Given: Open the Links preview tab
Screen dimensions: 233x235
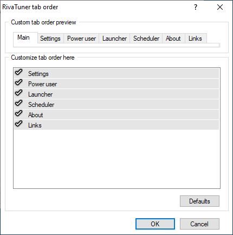Looking at the screenshot, I should [x=196, y=39].
